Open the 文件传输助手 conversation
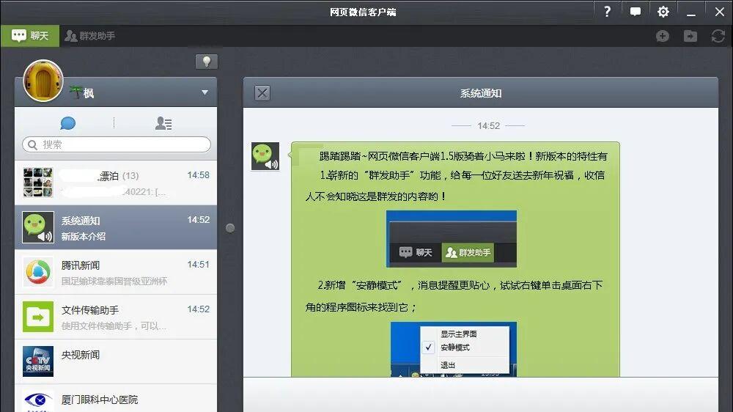 116,317
